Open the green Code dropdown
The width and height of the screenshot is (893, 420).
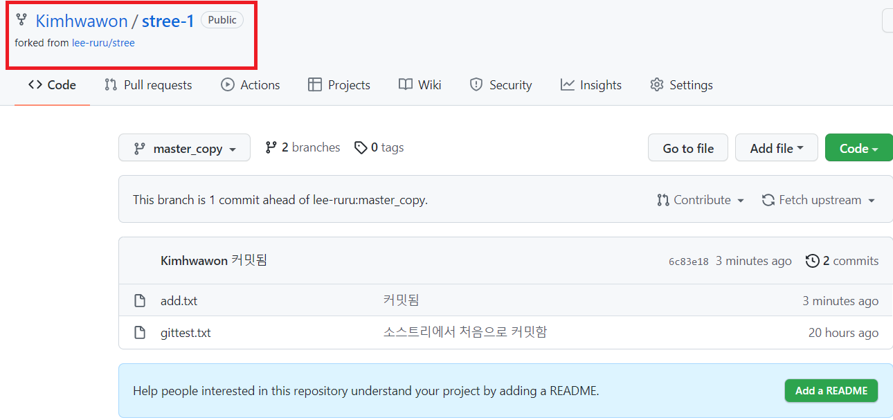click(859, 147)
